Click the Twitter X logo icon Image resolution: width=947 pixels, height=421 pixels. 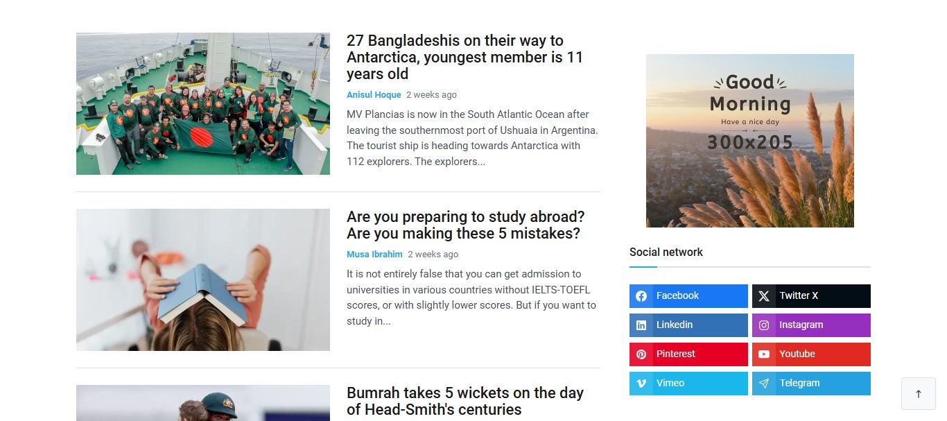click(x=764, y=296)
